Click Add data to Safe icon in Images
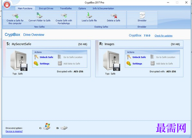This screenshot has height=138, width=192. (x=153, y=63)
